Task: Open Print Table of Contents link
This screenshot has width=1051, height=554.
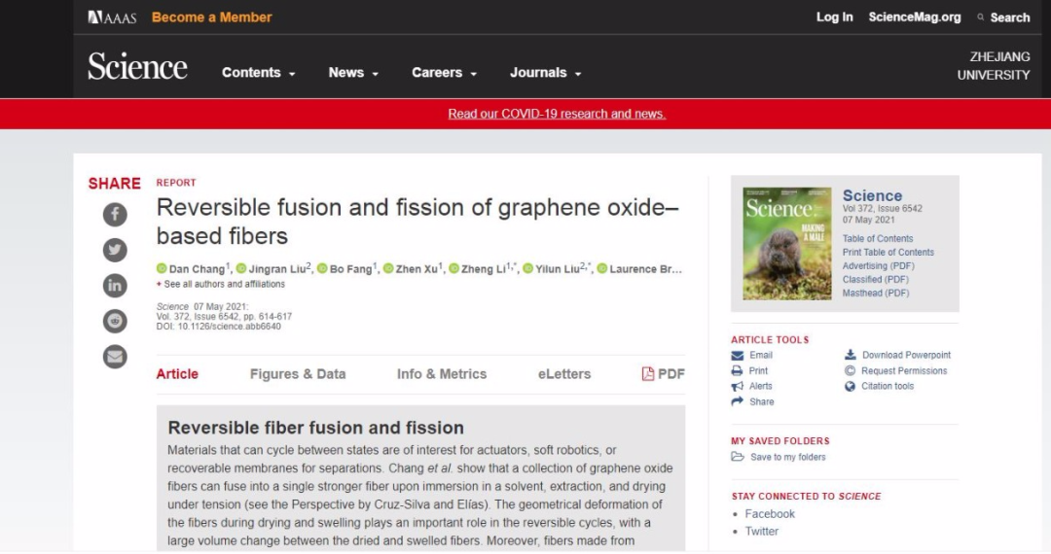Action: (888, 253)
